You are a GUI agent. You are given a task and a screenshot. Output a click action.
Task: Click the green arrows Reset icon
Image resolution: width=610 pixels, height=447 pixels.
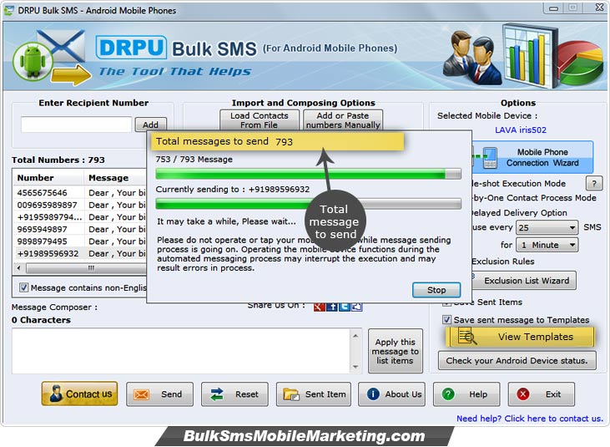coord(217,394)
